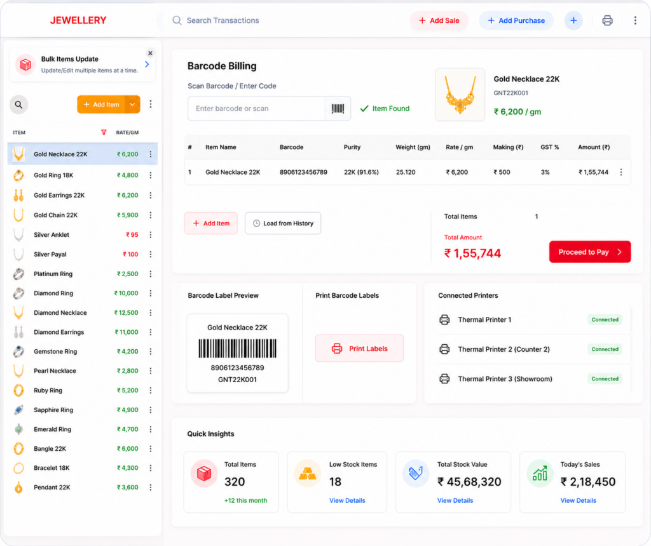Screen dimensions: 651x546
Task: Click the Add Purchase button
Action: 516,20
